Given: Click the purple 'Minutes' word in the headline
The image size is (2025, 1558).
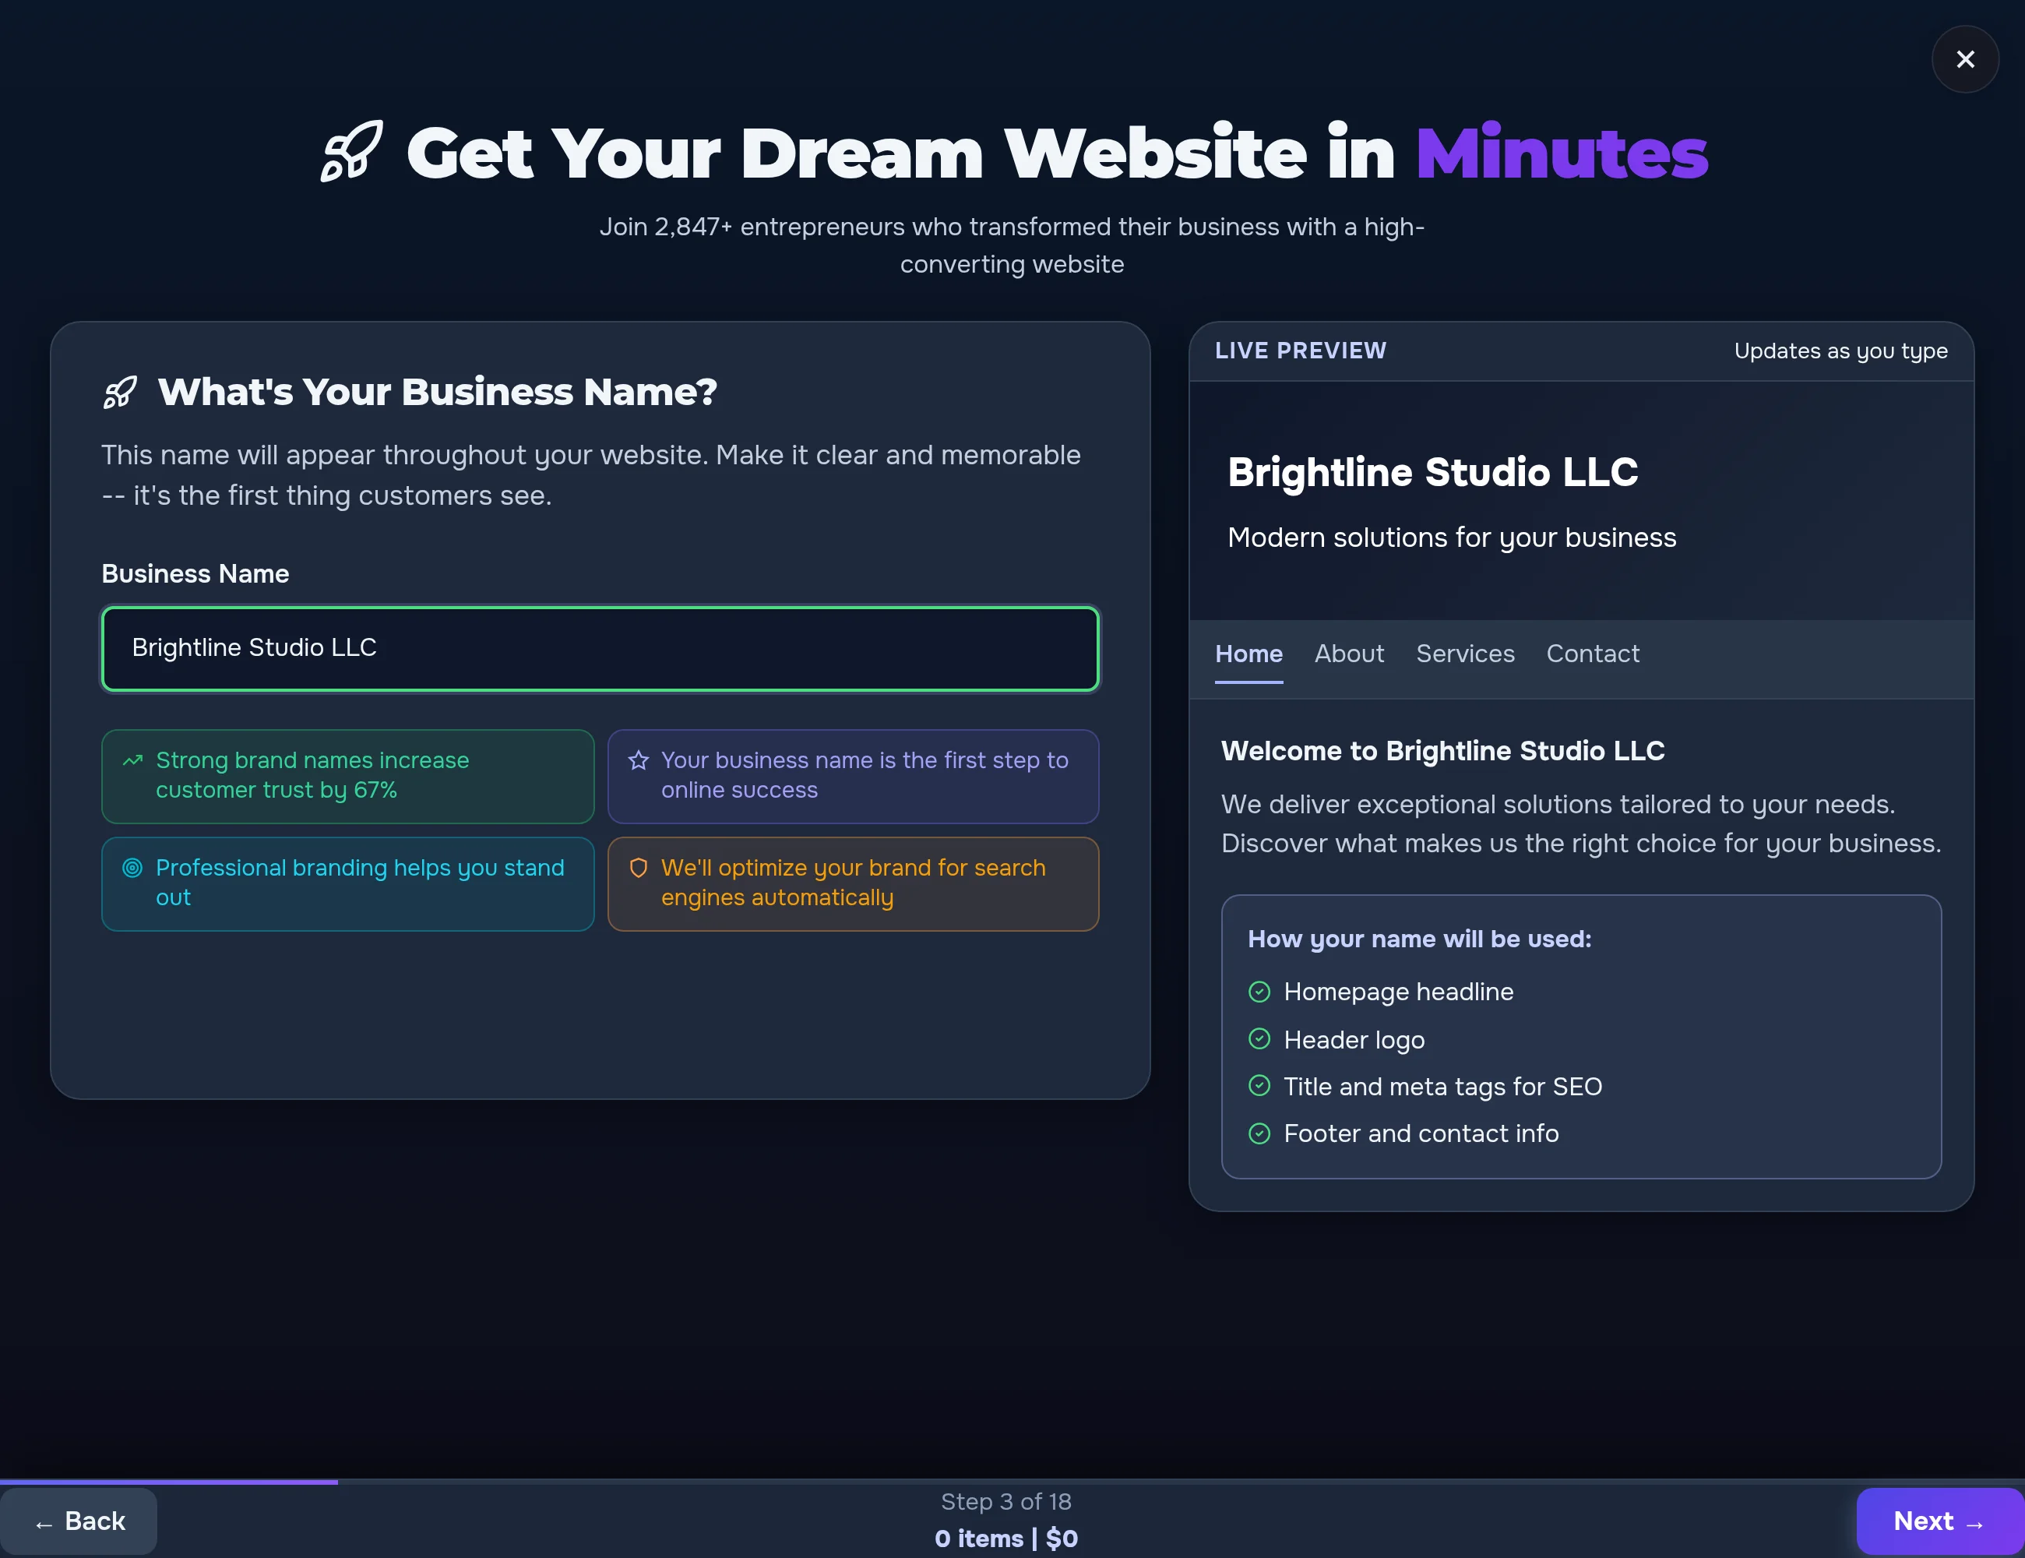Looking at the screenshot, I should coord(1562,153).
